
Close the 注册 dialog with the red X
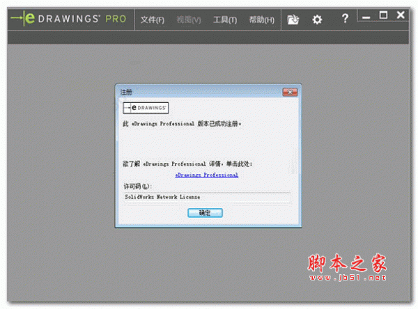pos(290,92)
